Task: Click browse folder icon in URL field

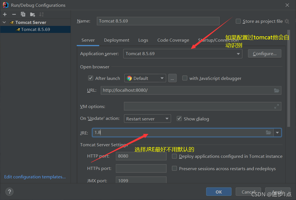Action: coord(277,90)
